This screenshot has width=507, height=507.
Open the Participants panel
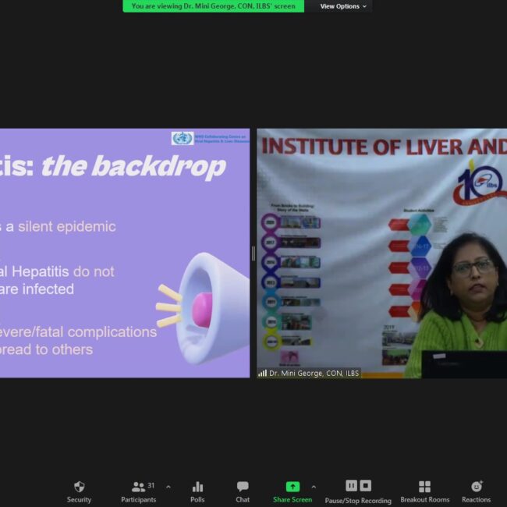138,487
